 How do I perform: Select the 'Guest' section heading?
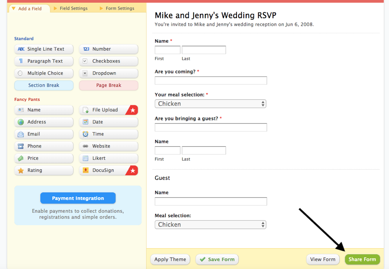[162, 178]
